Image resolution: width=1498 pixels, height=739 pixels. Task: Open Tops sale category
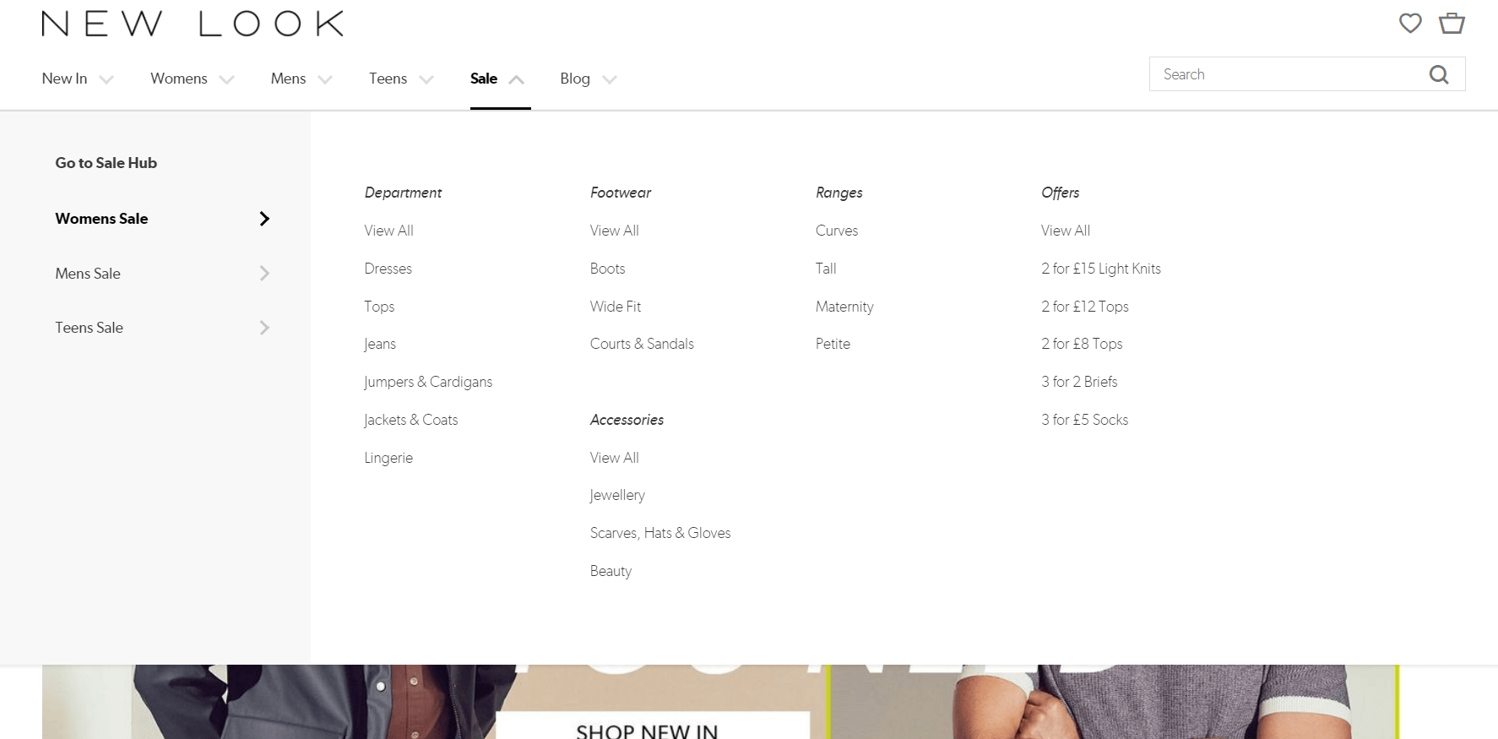click(x=379, y=307)
